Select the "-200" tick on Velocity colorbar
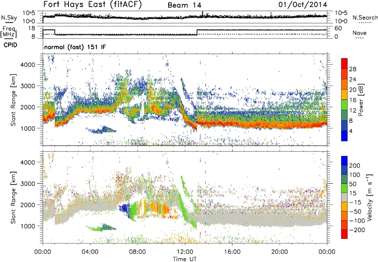The width and height of the screenshot is (378, 262). click(x=357, y=230)
